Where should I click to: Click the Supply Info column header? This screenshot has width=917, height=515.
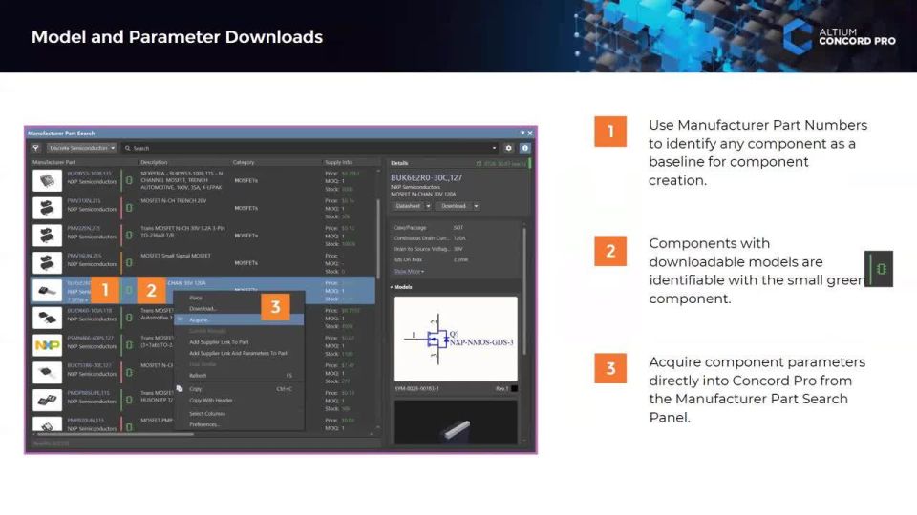[x=338, y=162]
